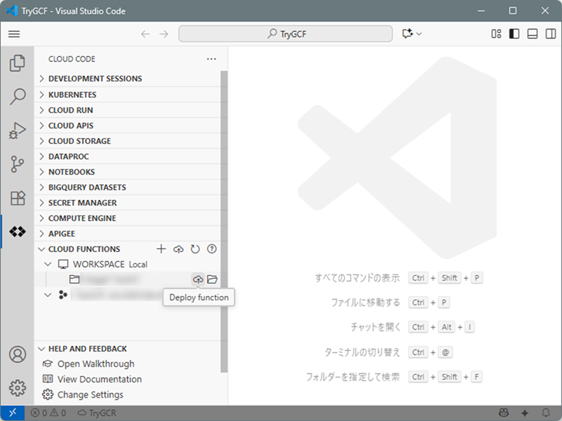562x421 pixels.
Task: Open the Accounts menu icon
Action: 17,354
